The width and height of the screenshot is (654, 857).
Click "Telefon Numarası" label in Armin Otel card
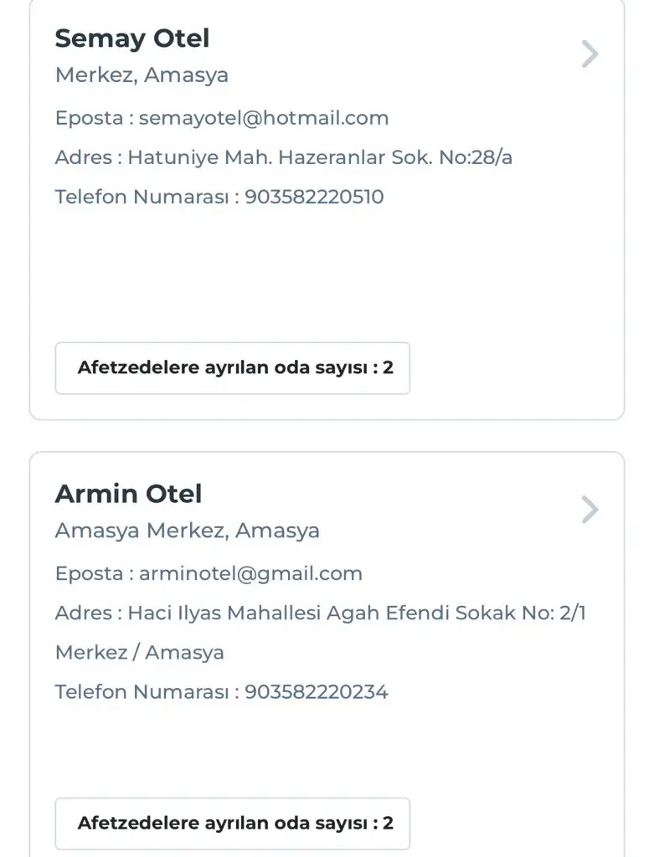tap(142, 692)
